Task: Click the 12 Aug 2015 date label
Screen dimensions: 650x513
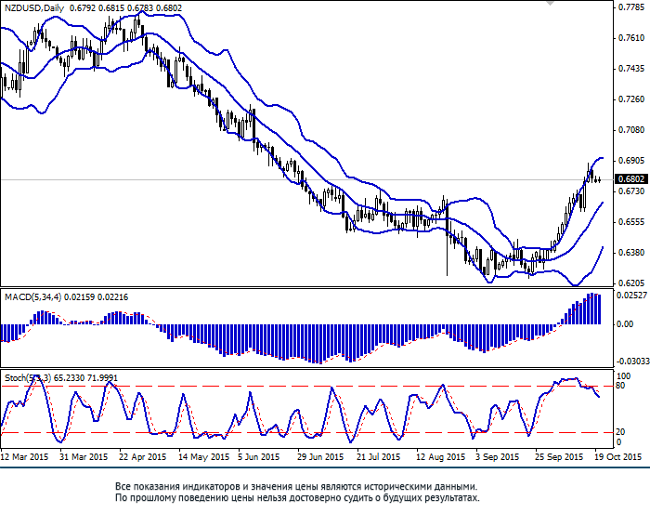Action: click(x=441, y=457)
